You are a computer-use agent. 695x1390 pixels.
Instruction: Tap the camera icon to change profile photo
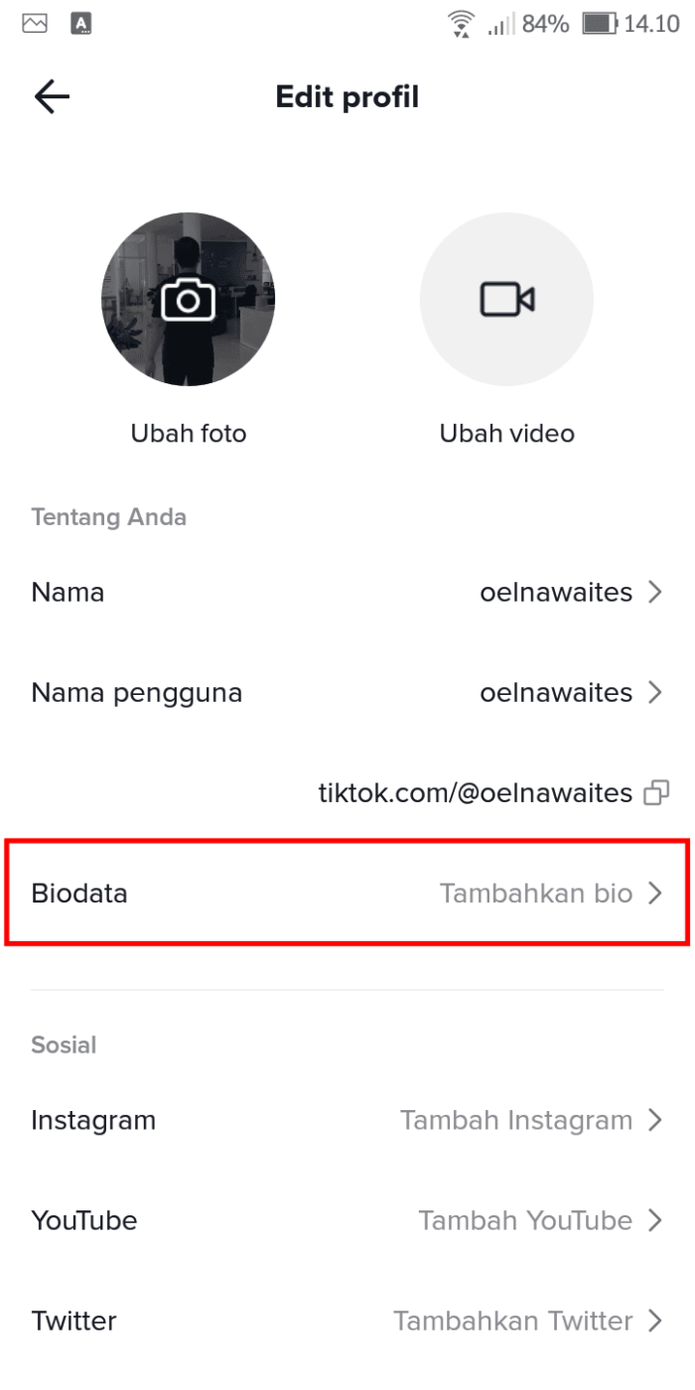(189, 299)
